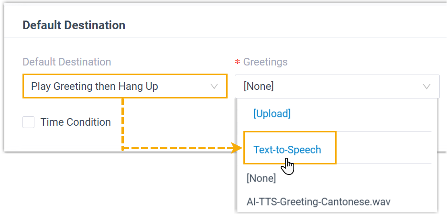The height and width of the screenshot is (217, 448).
Task: Expand the Default Destination dropdown chevron
Action: (214, 87)
